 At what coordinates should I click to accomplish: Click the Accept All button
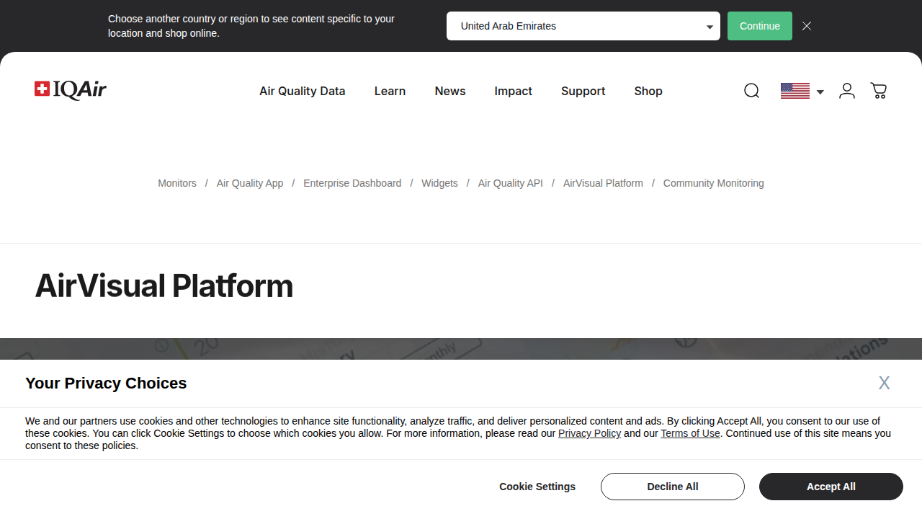point(831,487)
